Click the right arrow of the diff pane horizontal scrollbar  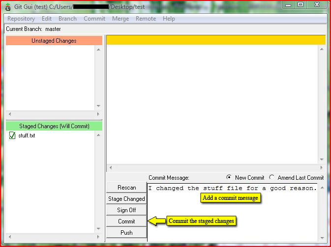pyautogui.click(x=321, y=167)
